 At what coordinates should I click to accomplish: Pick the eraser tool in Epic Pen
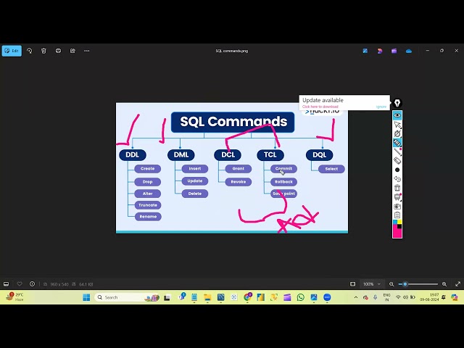pyautogui.click(x=397, y=160)
